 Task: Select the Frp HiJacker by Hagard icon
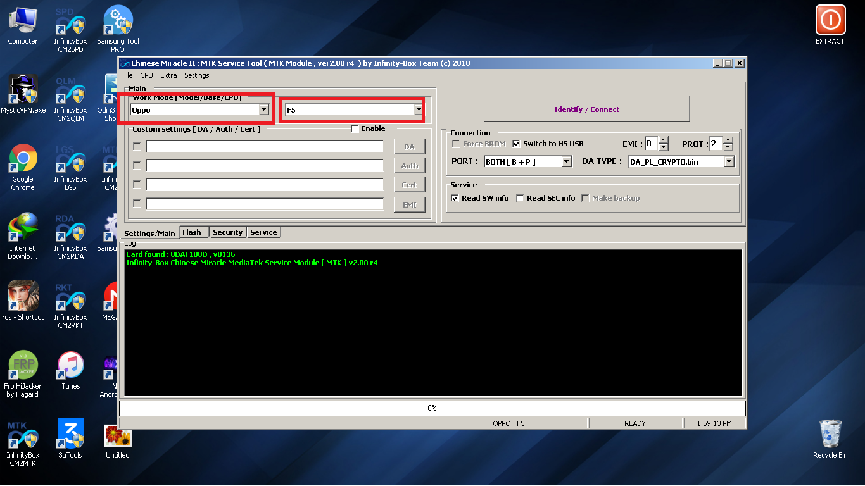(23, 375)
